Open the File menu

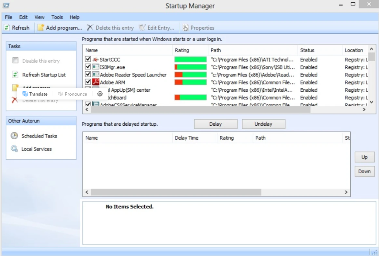point(9,17)
